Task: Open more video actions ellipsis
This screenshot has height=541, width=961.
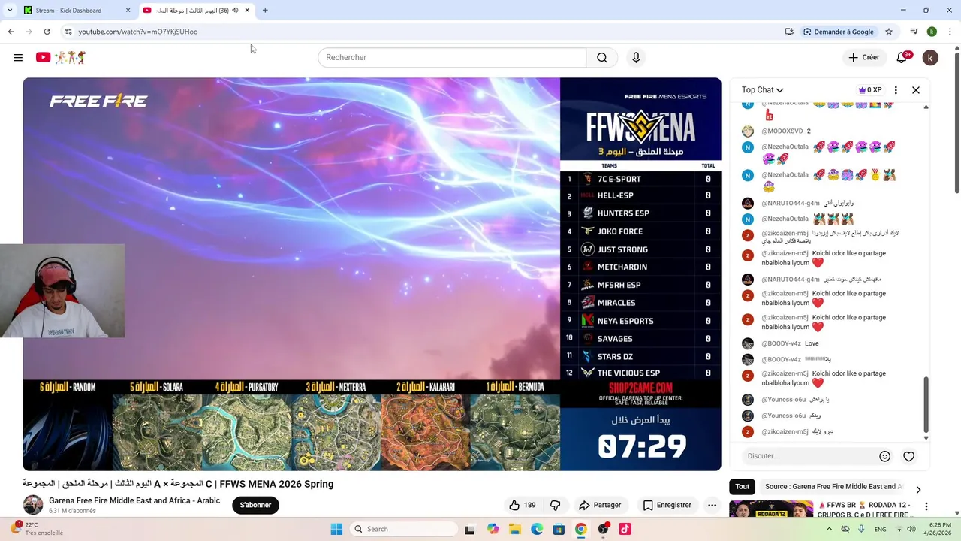Action: (712, 505)
